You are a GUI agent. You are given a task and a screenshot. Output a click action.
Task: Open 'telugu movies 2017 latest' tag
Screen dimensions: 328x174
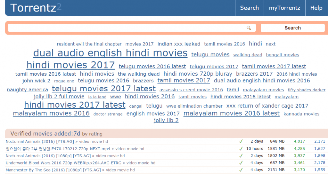104,88
